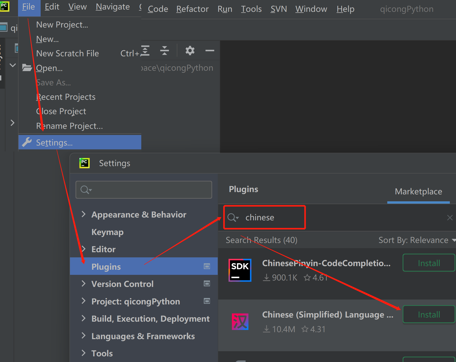Image resolution: width=456 pixels, height=362 pixels.
Task: Hide the project panel with minus icon
Action: 210,51
